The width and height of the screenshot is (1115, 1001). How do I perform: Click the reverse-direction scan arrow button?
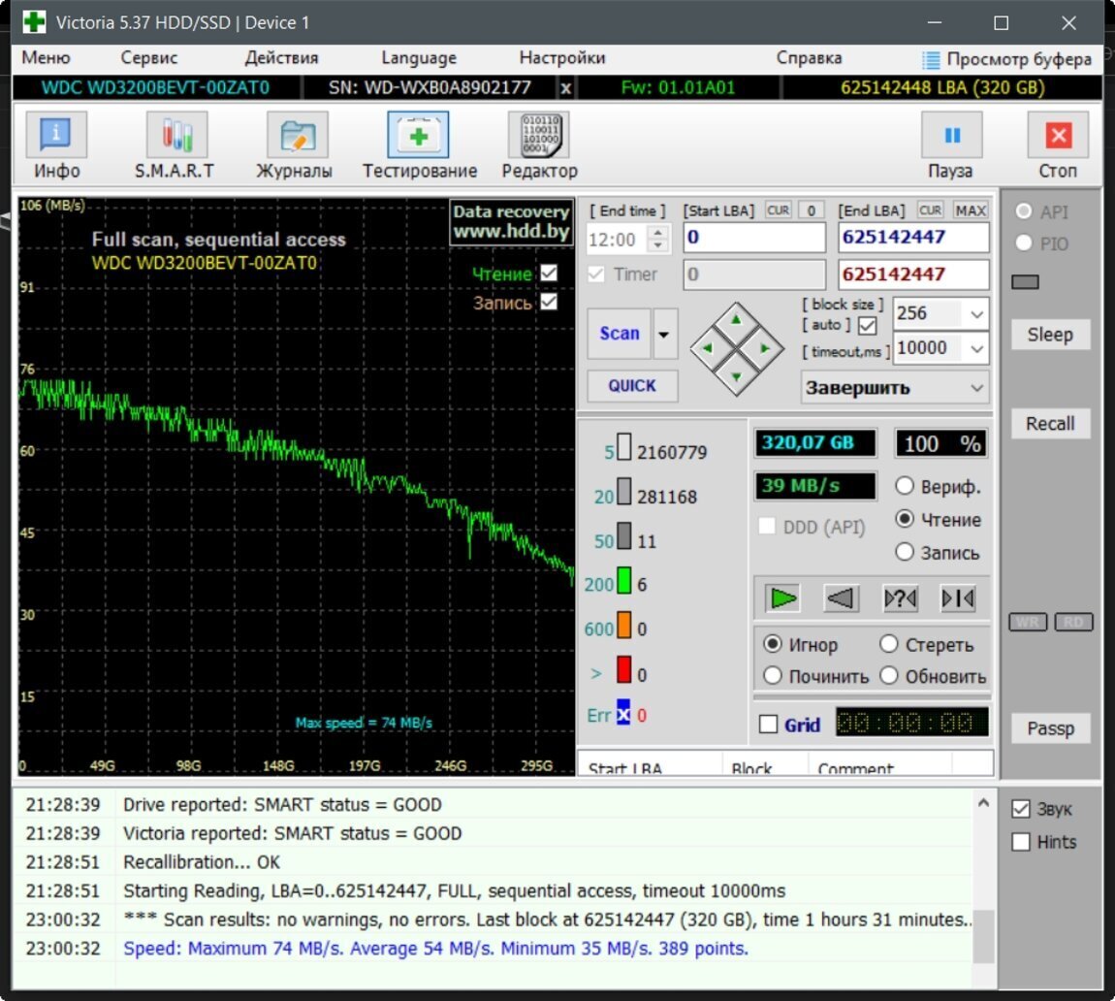click(x=842, y=598)
